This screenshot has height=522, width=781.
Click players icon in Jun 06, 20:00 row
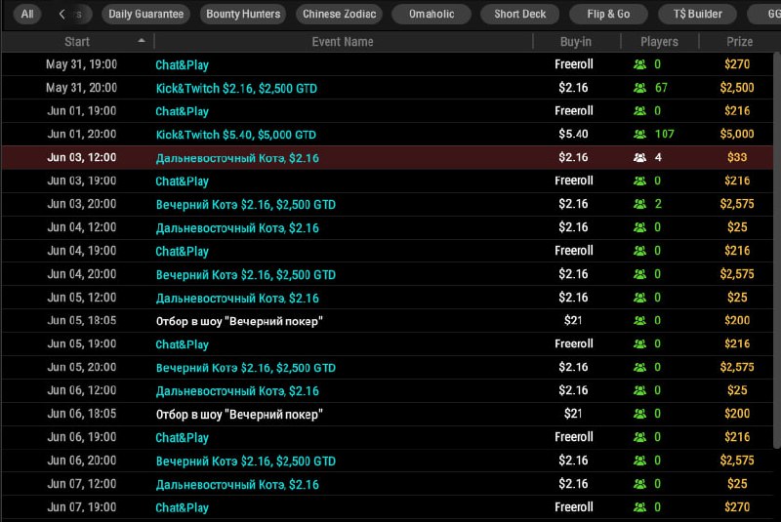(x=639, y=461)
